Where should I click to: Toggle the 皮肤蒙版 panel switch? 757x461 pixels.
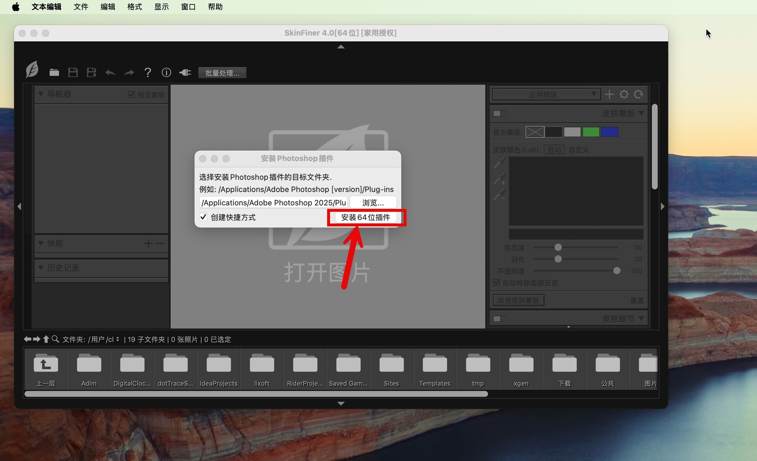pos(500,113)
